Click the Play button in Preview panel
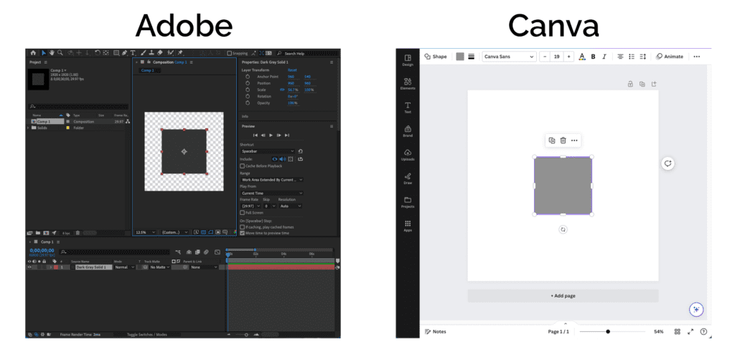Viewport: 735px width, 362px height. [x=271, y=135]
